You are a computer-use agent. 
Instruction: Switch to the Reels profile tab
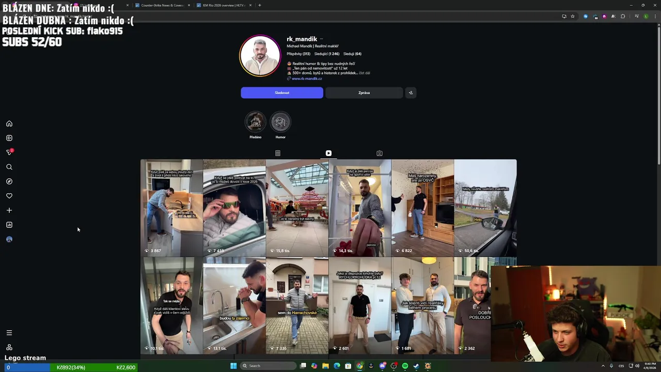pyautogui.click(x=328, y=153)
